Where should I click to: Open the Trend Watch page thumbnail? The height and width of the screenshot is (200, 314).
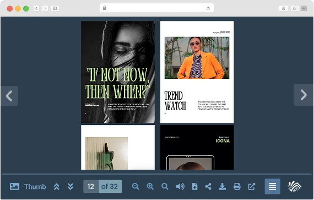197,72
